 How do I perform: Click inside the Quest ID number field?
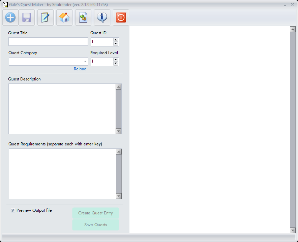[102, 42]
